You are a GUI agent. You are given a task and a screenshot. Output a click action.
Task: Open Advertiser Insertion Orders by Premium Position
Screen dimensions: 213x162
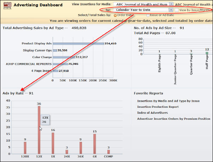[x=174, y=119]
